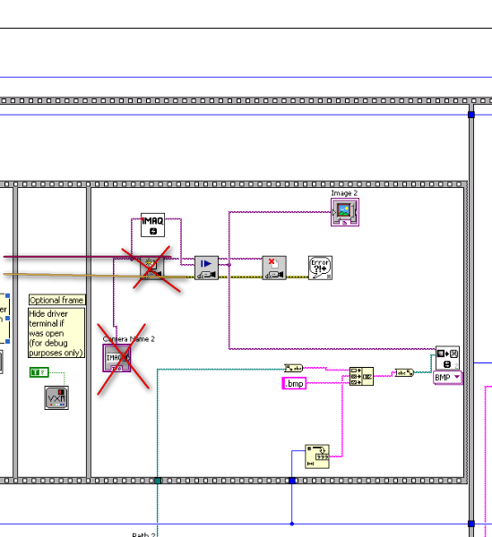Select the crossed-out Camera Name 2 control
The width and height of the screenshot is (492, 537).
point(117,358)
